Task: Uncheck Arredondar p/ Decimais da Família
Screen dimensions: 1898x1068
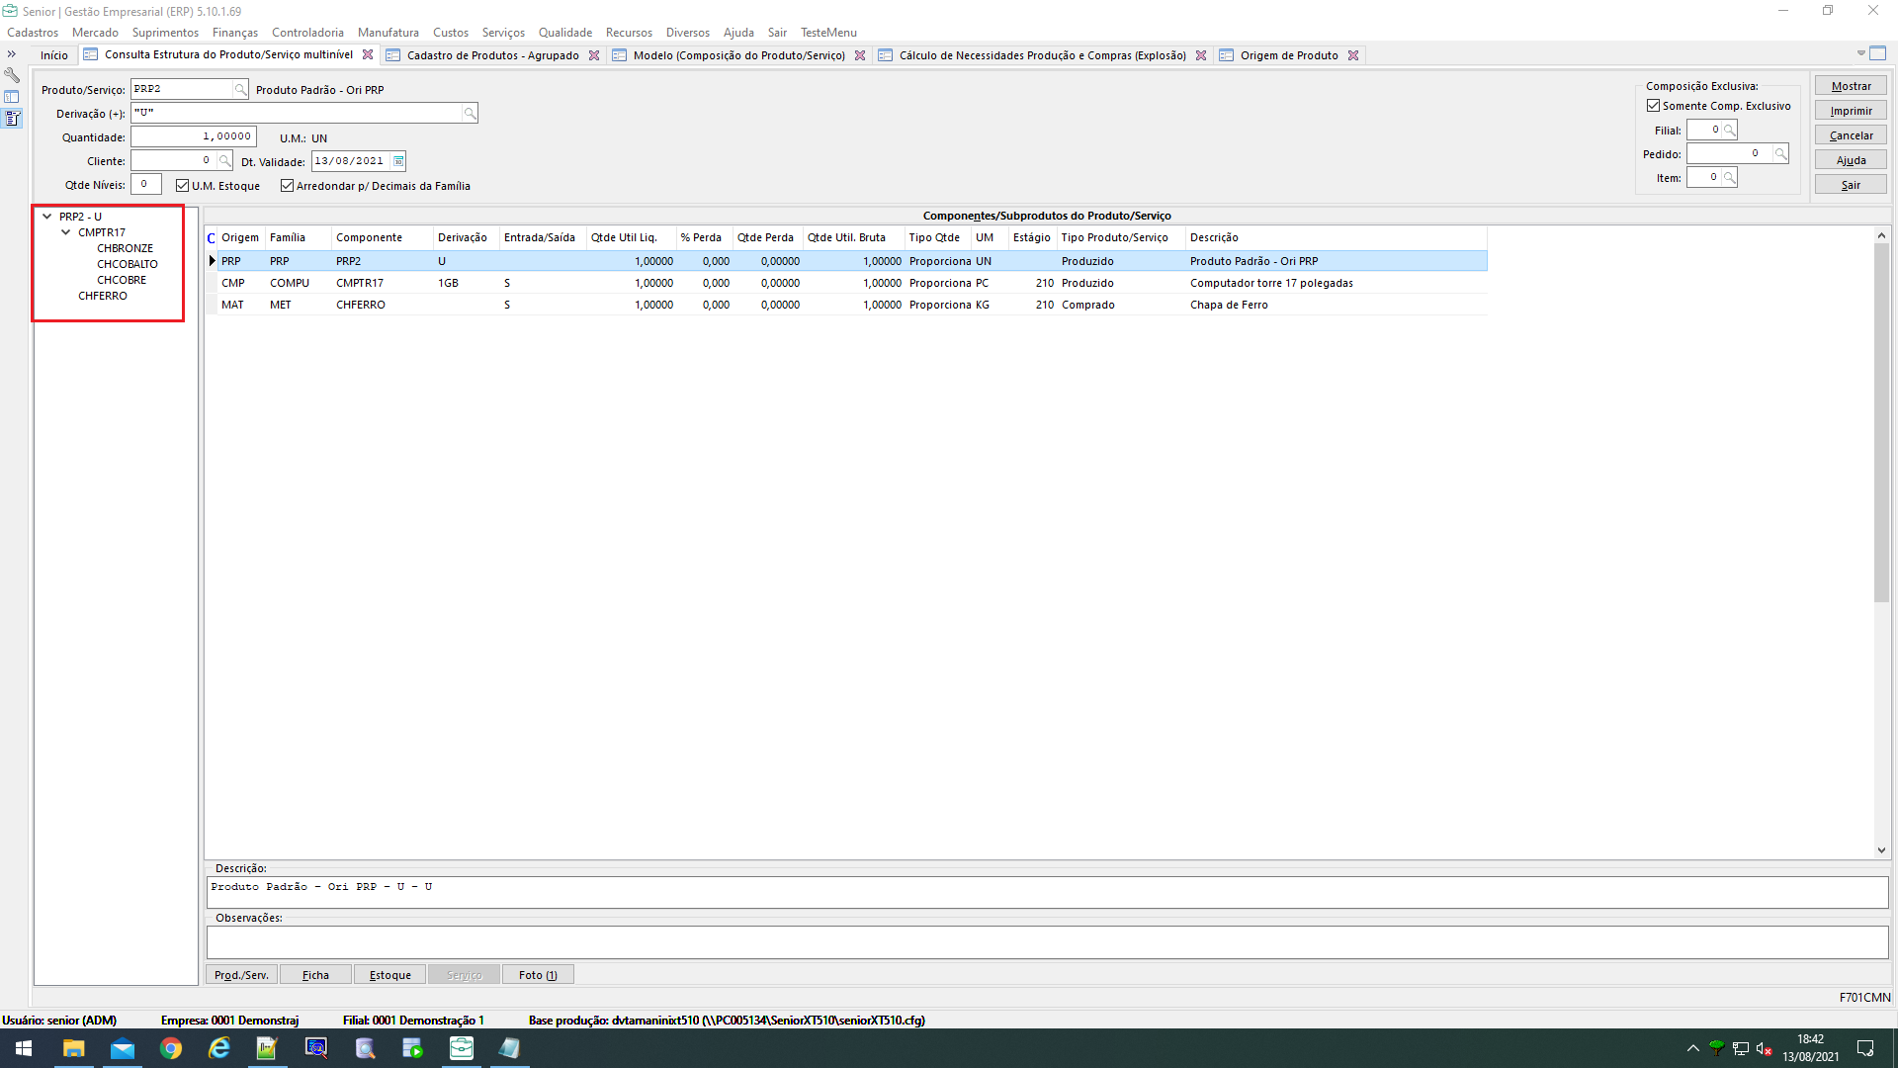Action: click(288, 186)
